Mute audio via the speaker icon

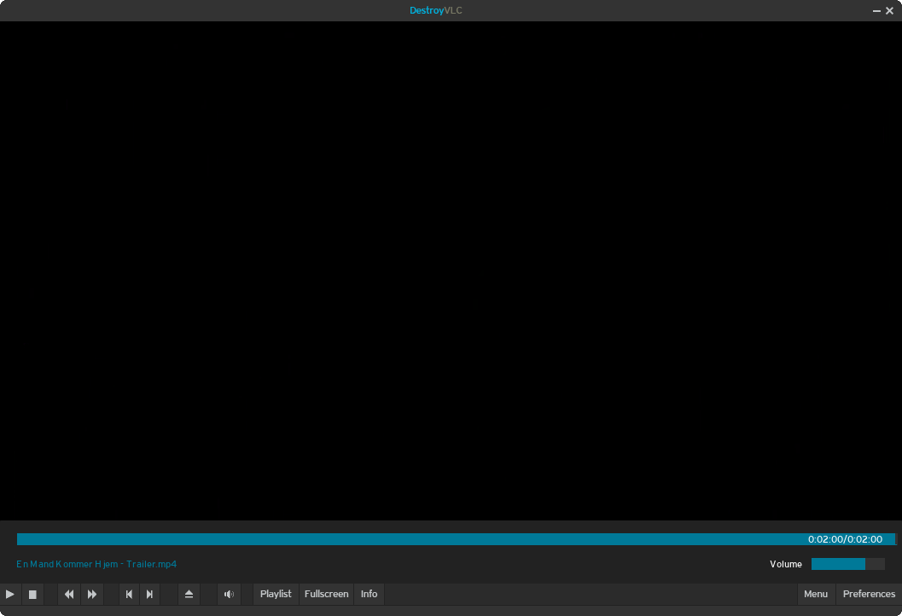pos(229,594)
